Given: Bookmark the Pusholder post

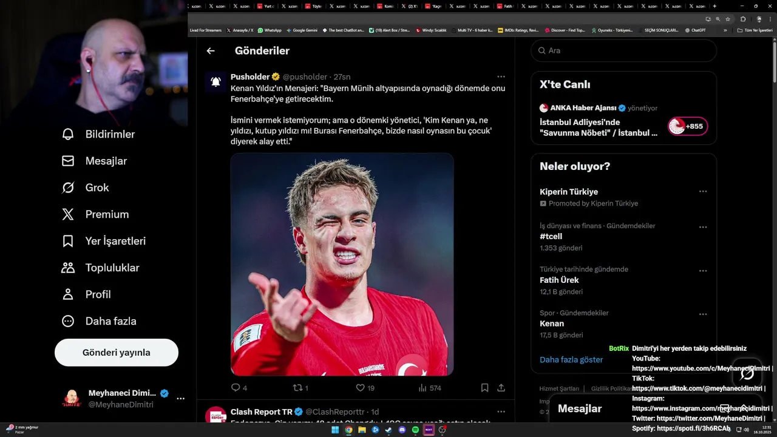Looking at the screenshot, I should (484, 388).
